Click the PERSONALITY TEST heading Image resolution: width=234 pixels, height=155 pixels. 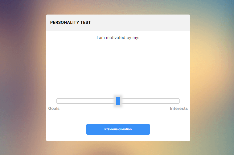(70, 23)
